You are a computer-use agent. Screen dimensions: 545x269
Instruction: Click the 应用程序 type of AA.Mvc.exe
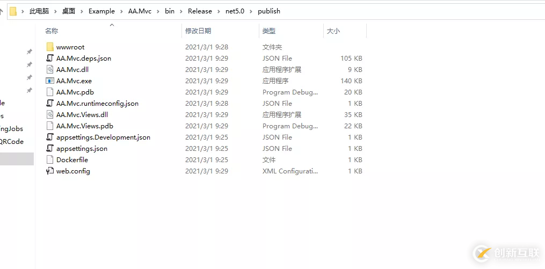coord(275,81)
